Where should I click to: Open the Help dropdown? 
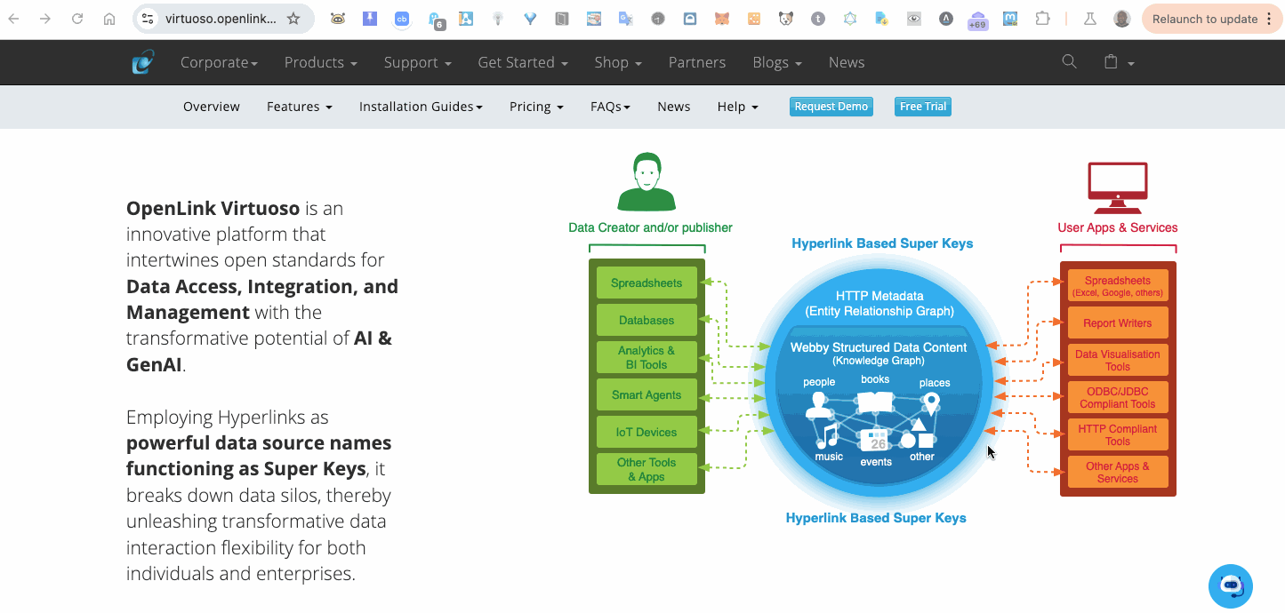coord(738,107)
